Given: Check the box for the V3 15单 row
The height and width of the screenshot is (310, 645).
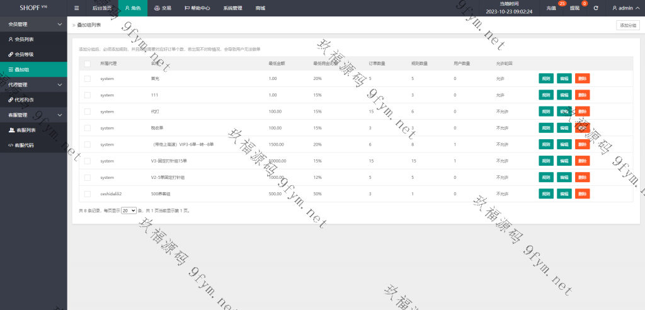Looking at the screenshot, I should (87, 161).
